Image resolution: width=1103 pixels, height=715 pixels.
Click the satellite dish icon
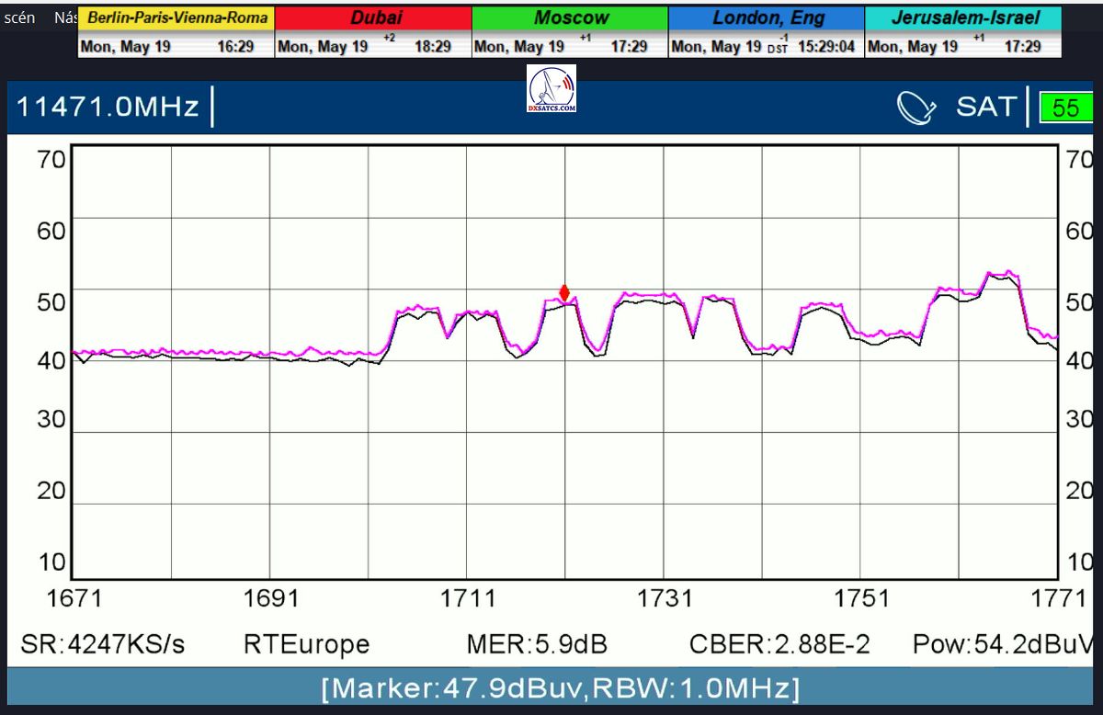click(x=915, y=108)
